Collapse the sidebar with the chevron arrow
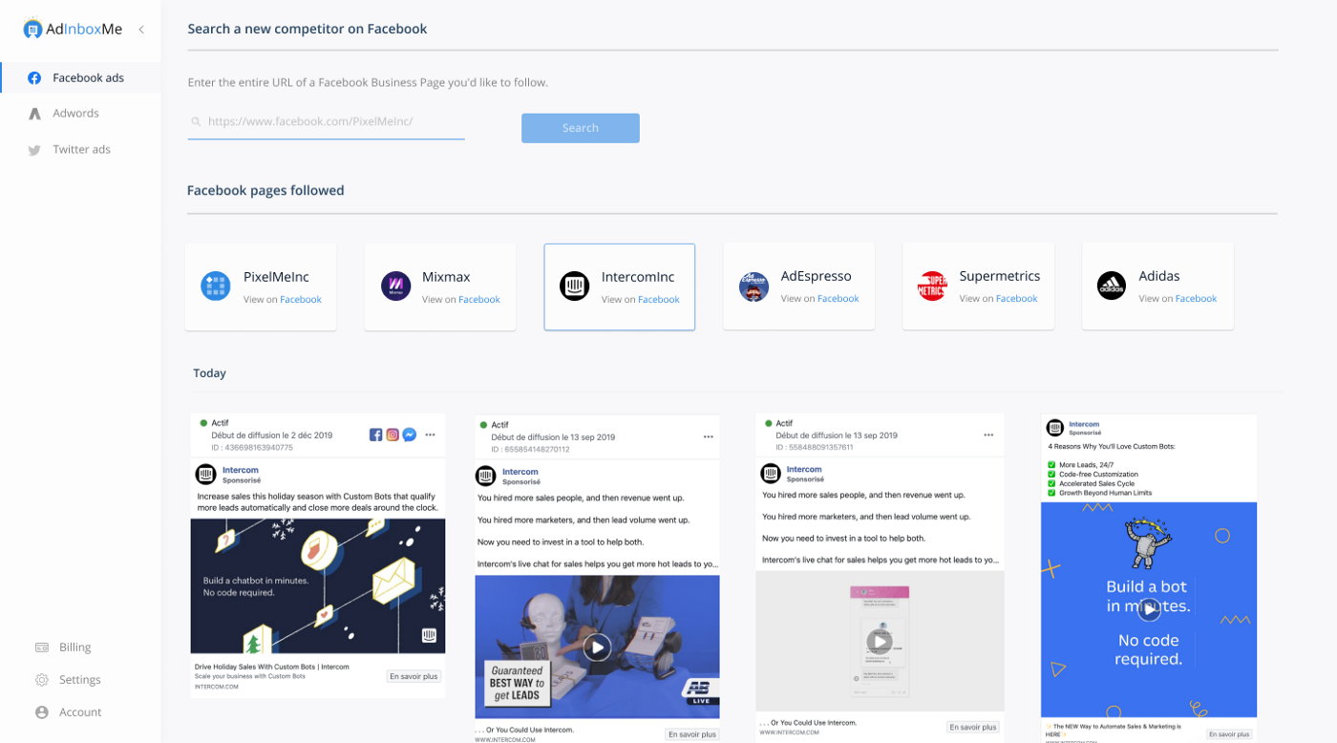Image resolution: width=1337 pixels, height=743 pixels. click(x=141, y=30)
